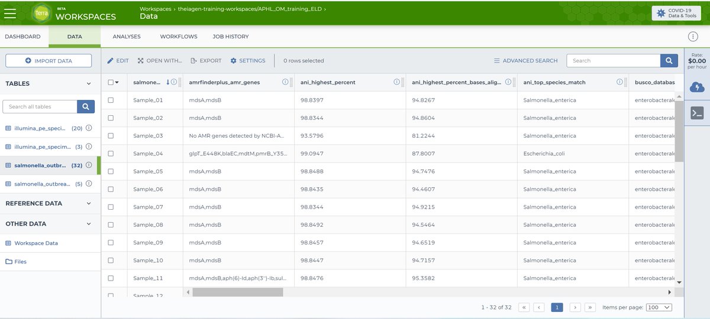
Task: Click Import Data button
Action: click(x=49, y=61)
